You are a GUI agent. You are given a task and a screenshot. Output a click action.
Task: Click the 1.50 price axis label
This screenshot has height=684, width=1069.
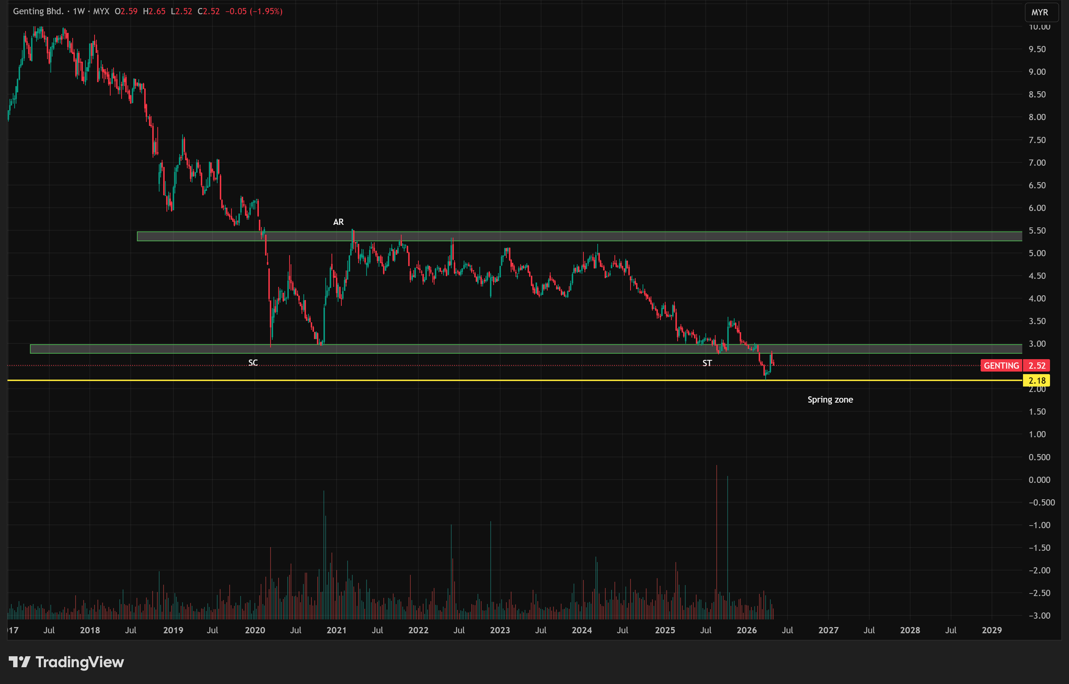[x=1037, y=412]
